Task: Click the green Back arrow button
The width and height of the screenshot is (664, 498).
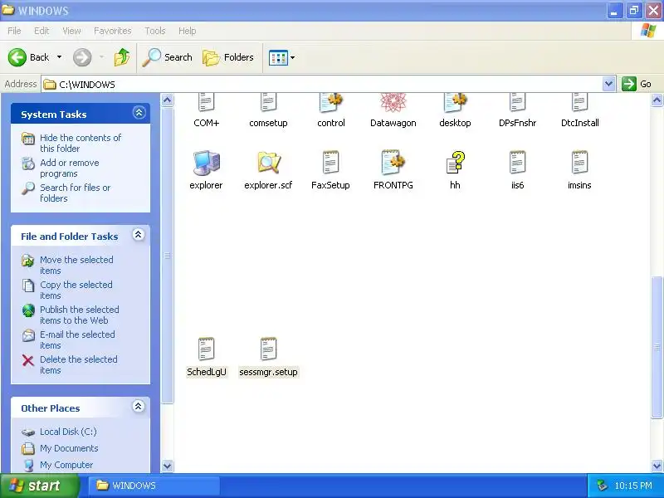Action: [x=17, y=57]
